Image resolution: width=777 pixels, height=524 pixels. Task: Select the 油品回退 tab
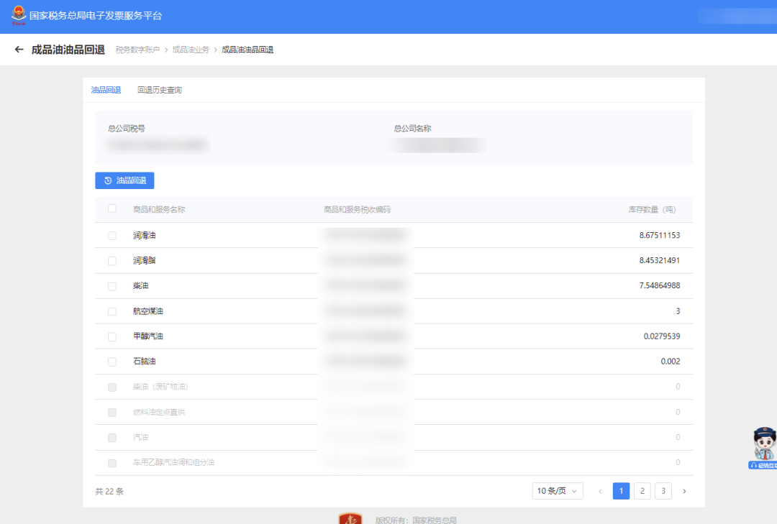[x=106, y=90]
